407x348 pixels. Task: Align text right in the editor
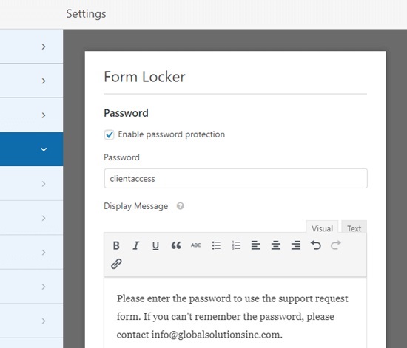296,245
